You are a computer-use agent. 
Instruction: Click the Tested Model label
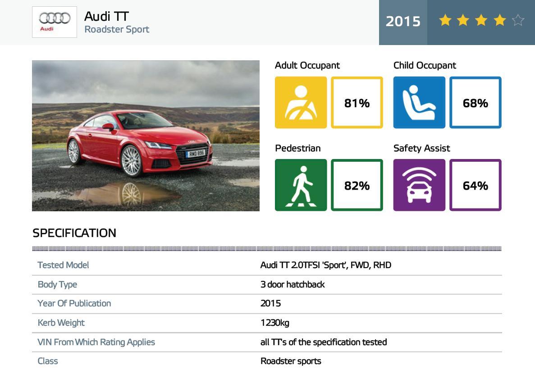63,265
